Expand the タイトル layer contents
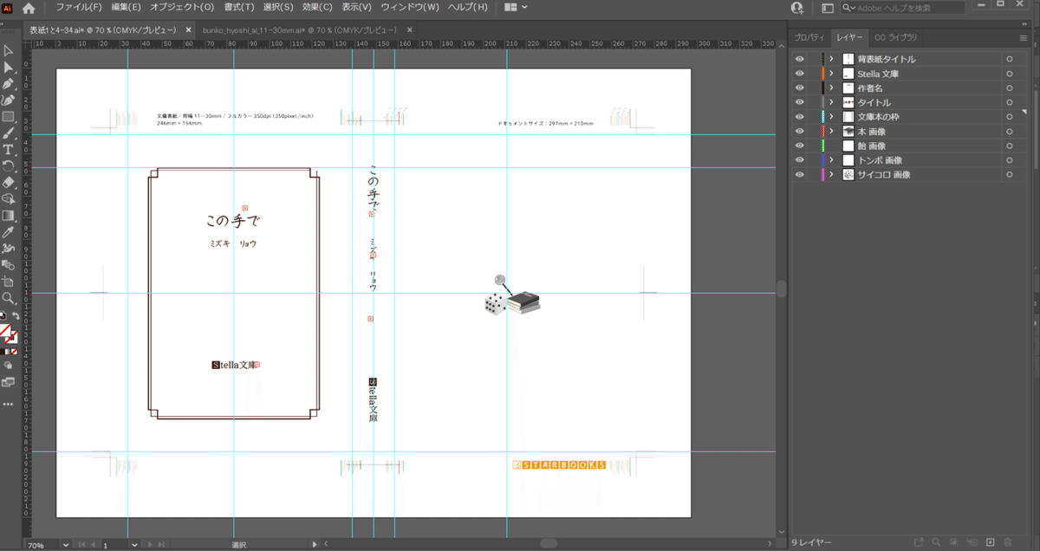The image size is (1040, 551). pos(831,102)
